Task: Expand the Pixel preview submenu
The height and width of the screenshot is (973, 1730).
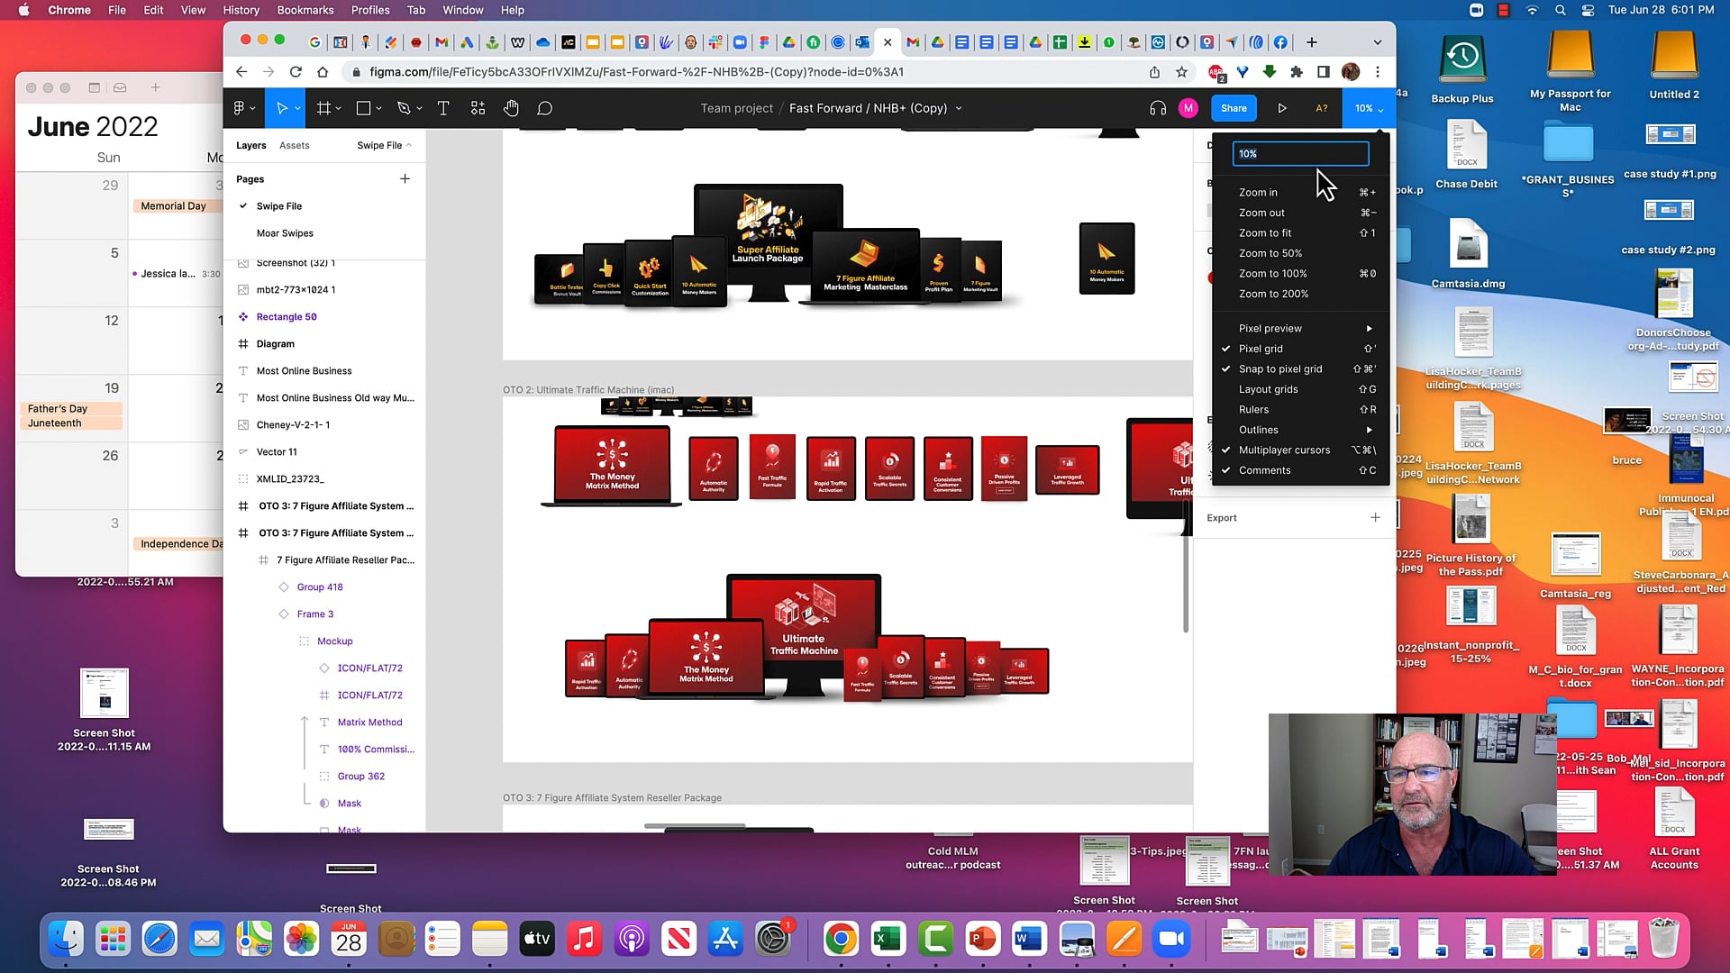Action: click(x=1300, y=329)
